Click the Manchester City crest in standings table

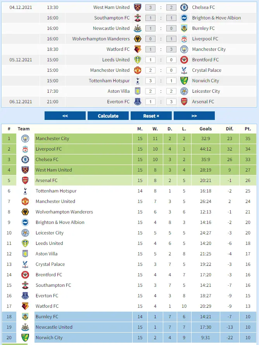coord(25,139)
